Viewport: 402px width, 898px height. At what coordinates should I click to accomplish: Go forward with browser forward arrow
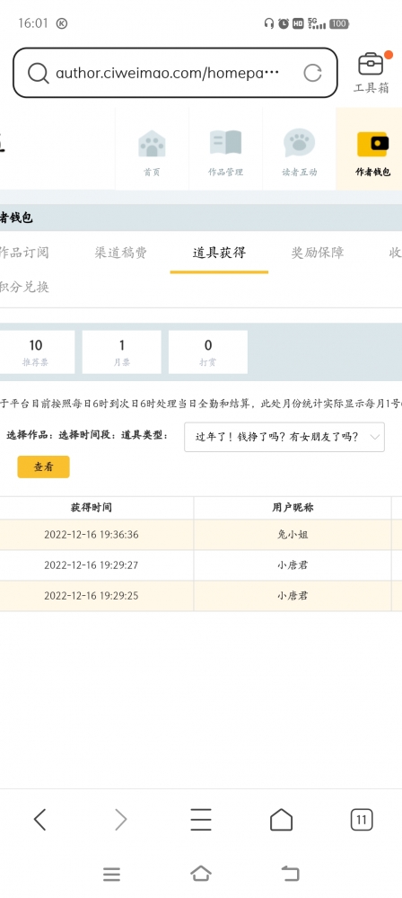click(120, 820)
